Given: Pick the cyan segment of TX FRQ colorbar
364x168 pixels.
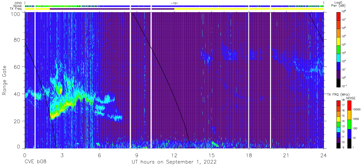Looking at the screenshot, I should pos(338,130).
